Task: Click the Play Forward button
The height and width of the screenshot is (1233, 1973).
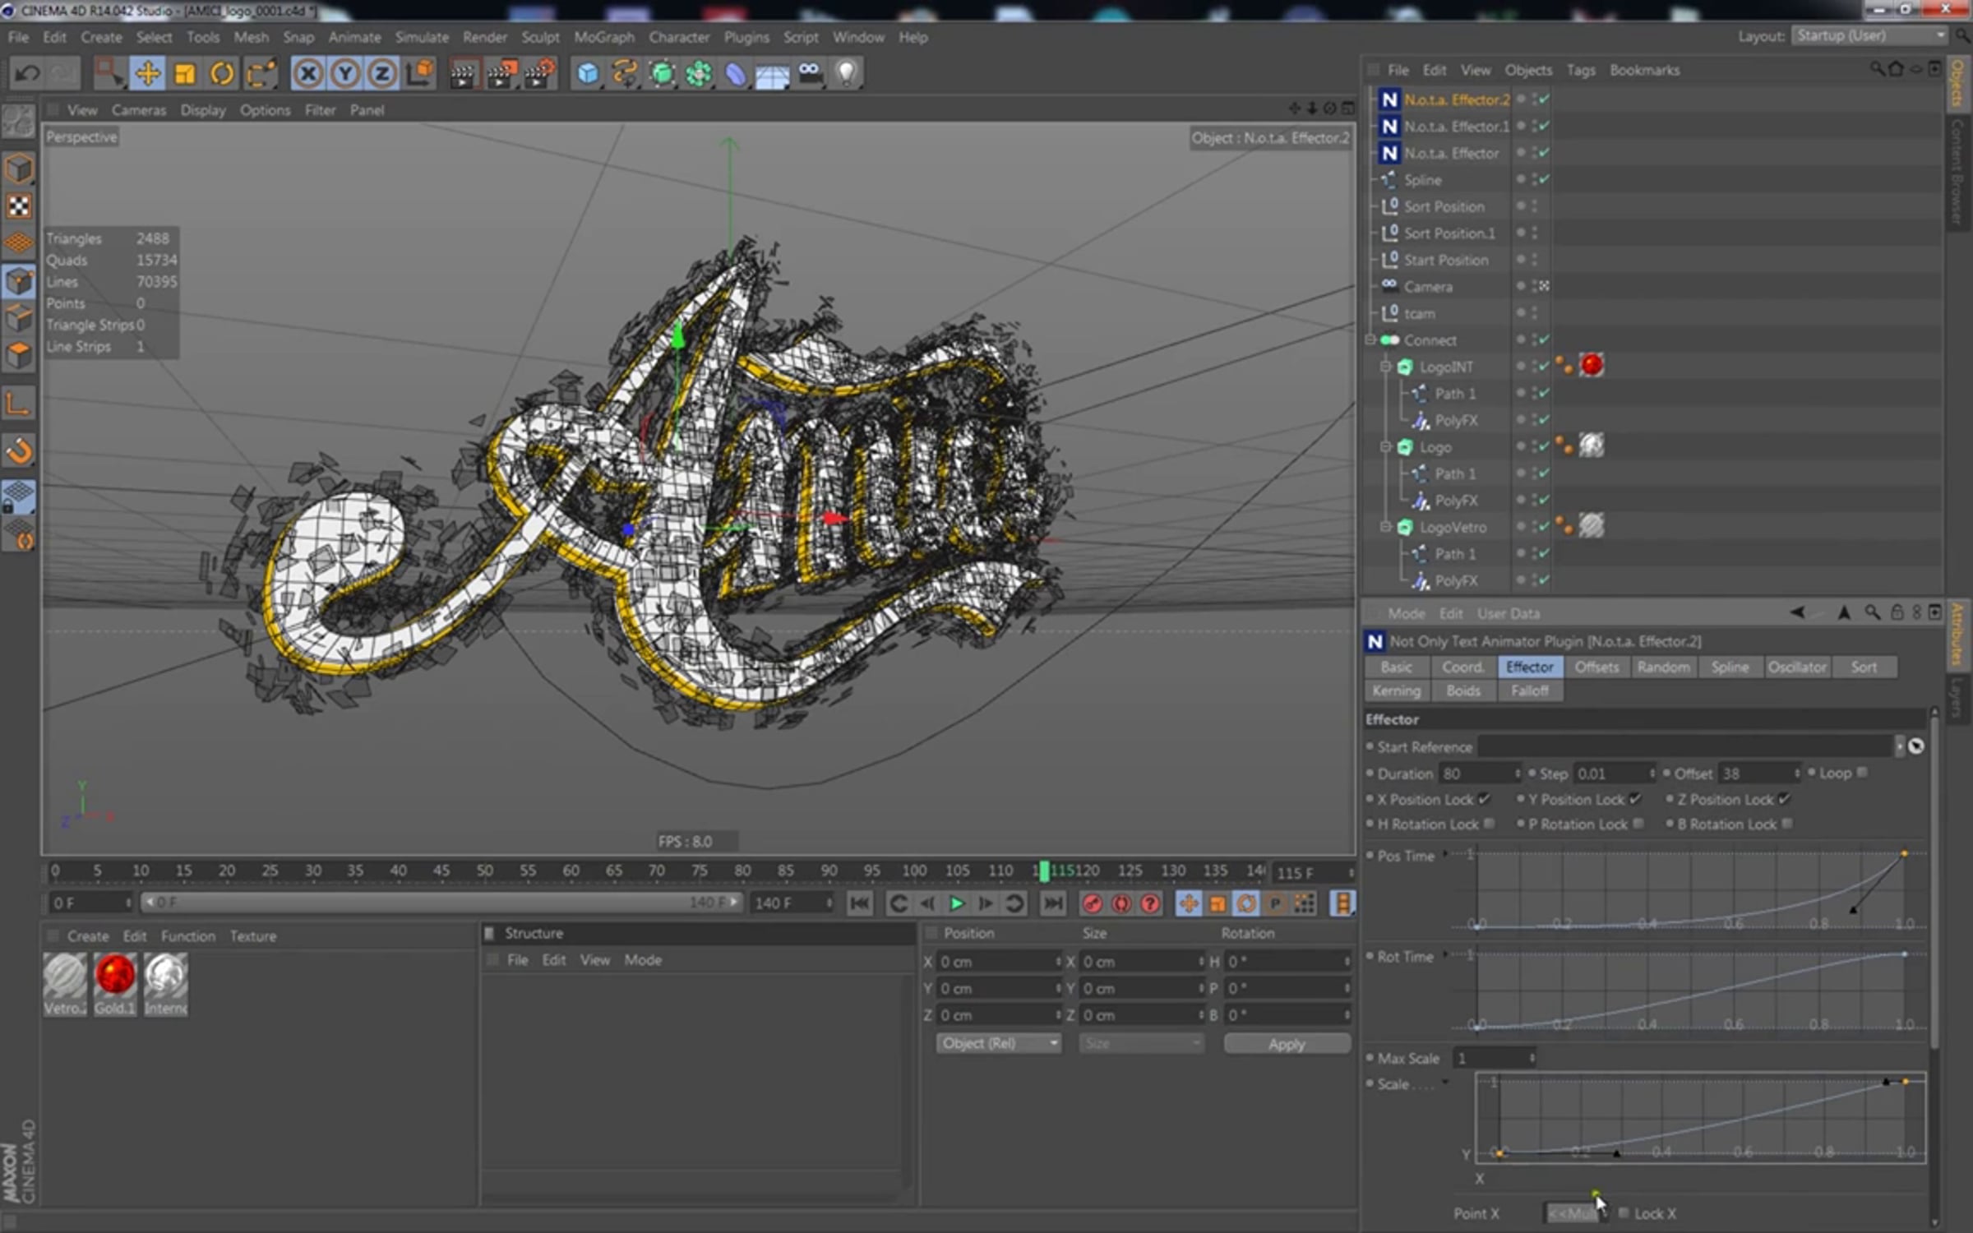Action: tap(957, 903)
